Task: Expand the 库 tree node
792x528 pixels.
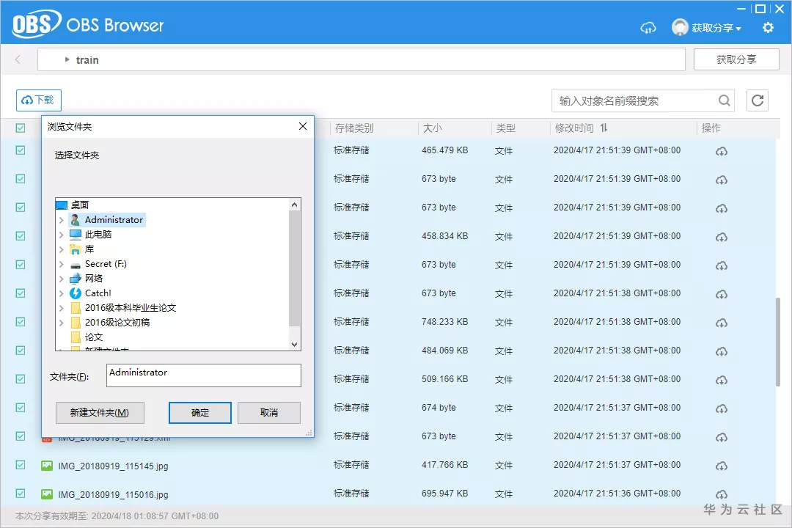Action: pos(61,249)
